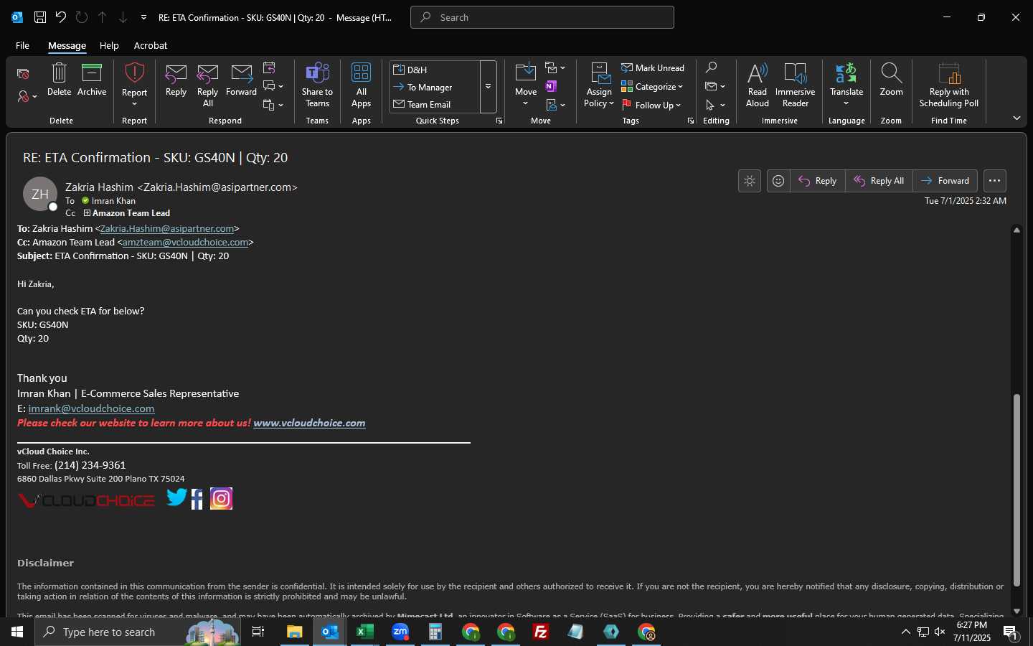Open the Reply with IM dropdown
1033x646 pixels.
tap(273, 86)
